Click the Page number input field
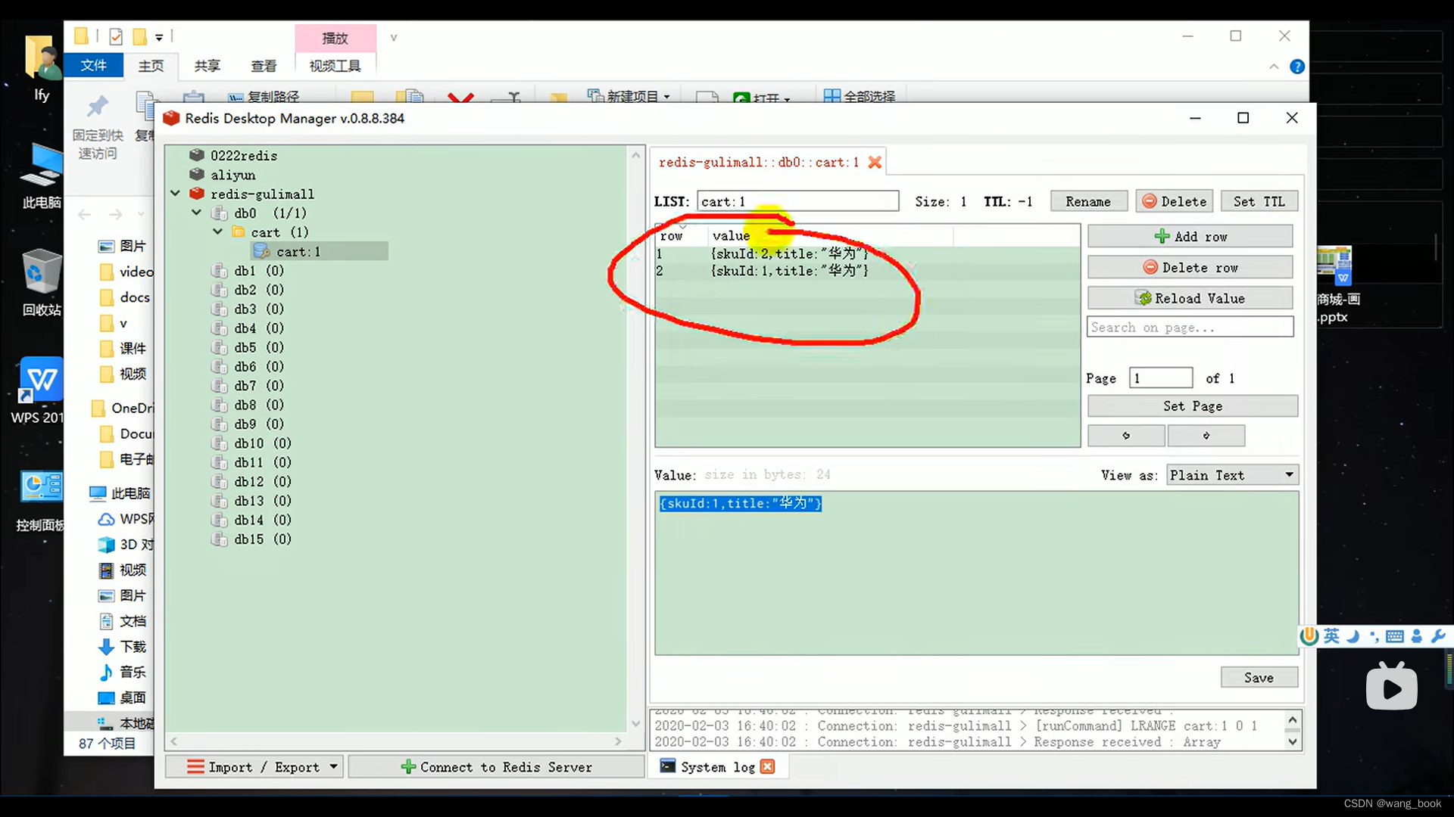The width and height of the screenshot is (1454, 817). (x=1161, y=377)
